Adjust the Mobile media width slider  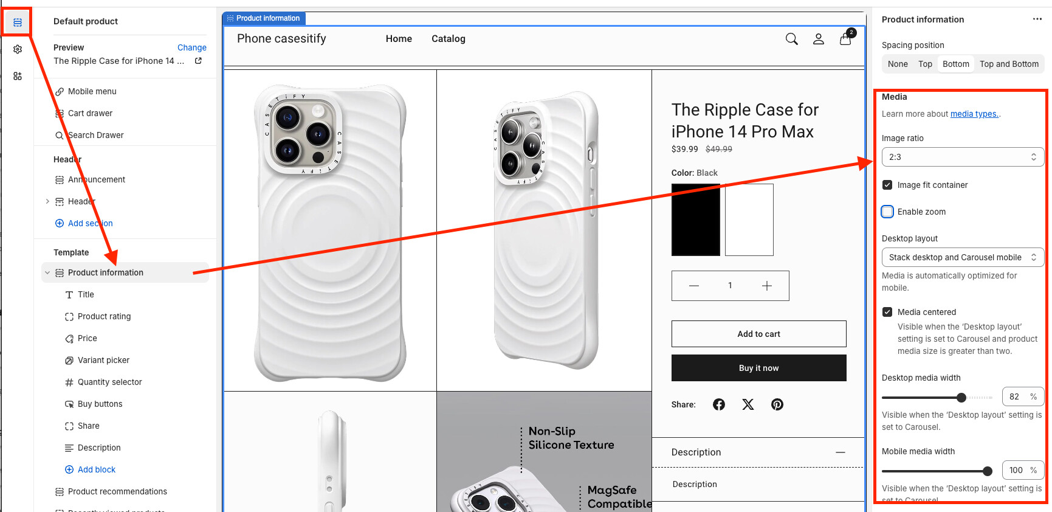click(x=937, y=471)
